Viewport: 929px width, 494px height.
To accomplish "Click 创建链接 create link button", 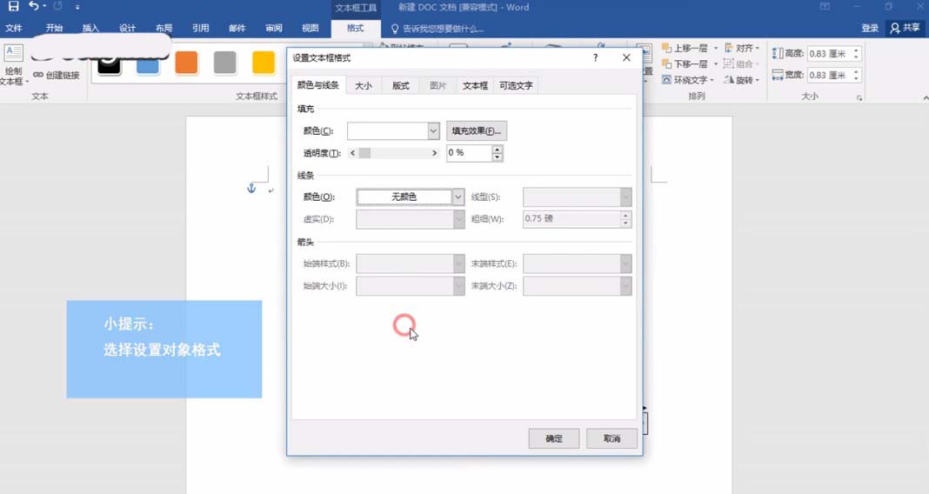I will click(x=57, y=75).
